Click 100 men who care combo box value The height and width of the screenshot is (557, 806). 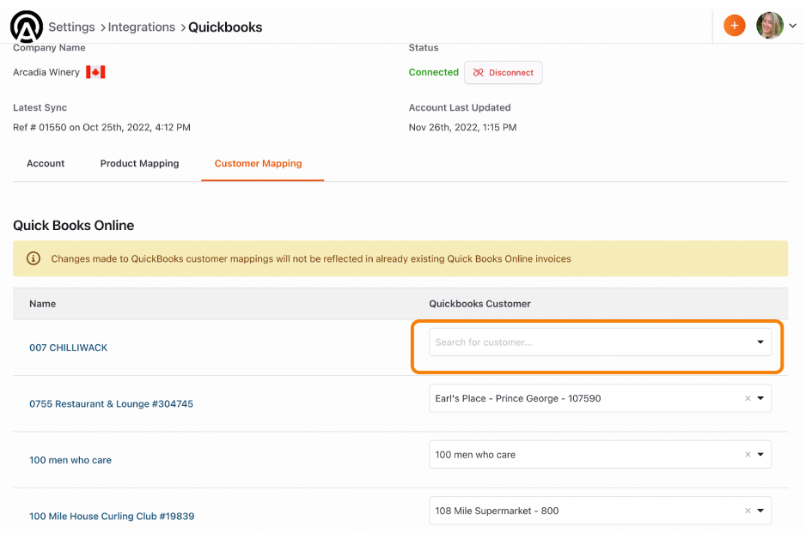point(475,455)
